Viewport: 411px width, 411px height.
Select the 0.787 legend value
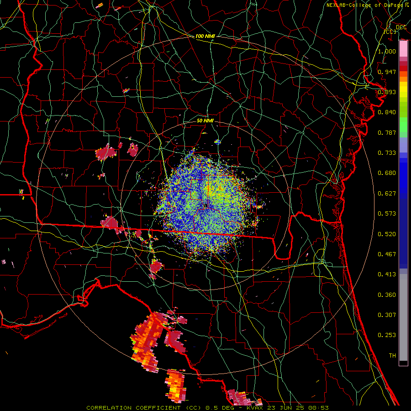[387, 132]
